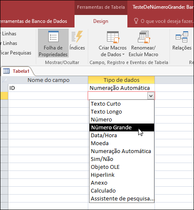Select Numeração Automática in dropdown list
Image resolution: width=194 pixels, height=210 pixels.
122,151
